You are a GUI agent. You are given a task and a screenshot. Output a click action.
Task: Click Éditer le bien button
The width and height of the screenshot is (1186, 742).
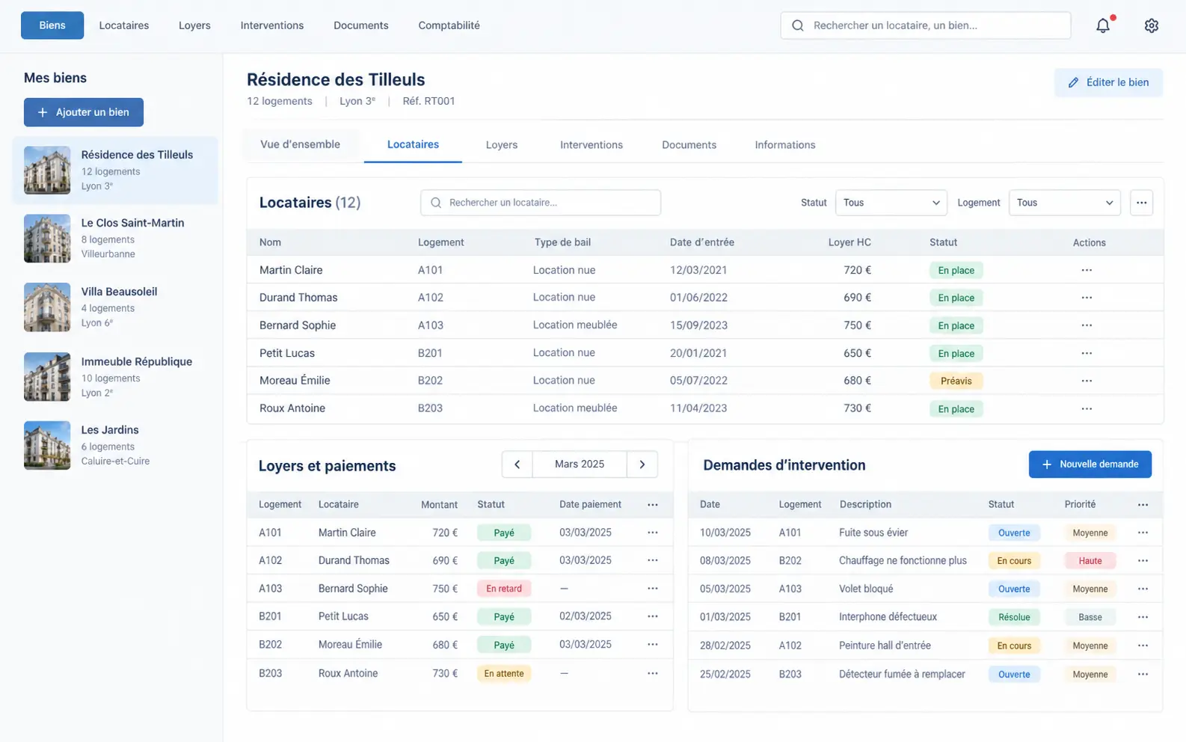[x=1108, y=82]
